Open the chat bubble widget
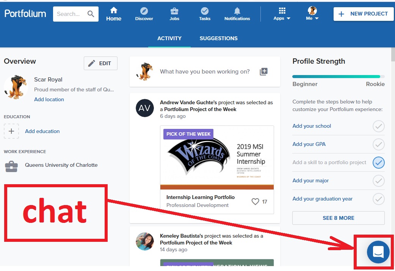This screenshot has width=395, height=271. (378, 252)
